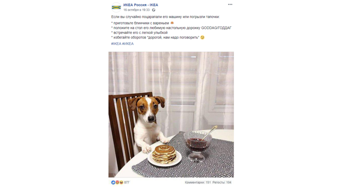Open the #IKEA hashtag
Screen dimensions: 342x192
pos(116,44)
